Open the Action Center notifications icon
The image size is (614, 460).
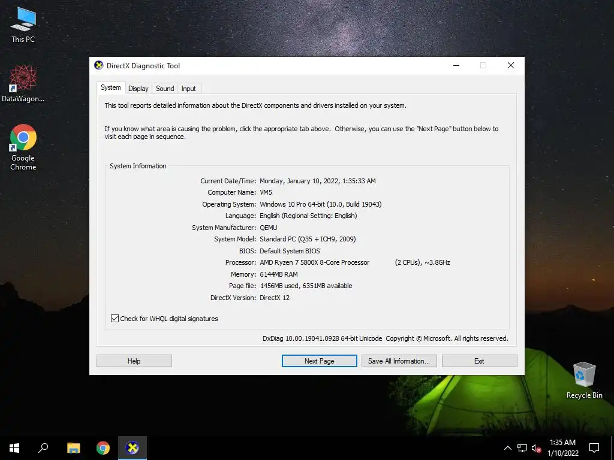point(594,448)
